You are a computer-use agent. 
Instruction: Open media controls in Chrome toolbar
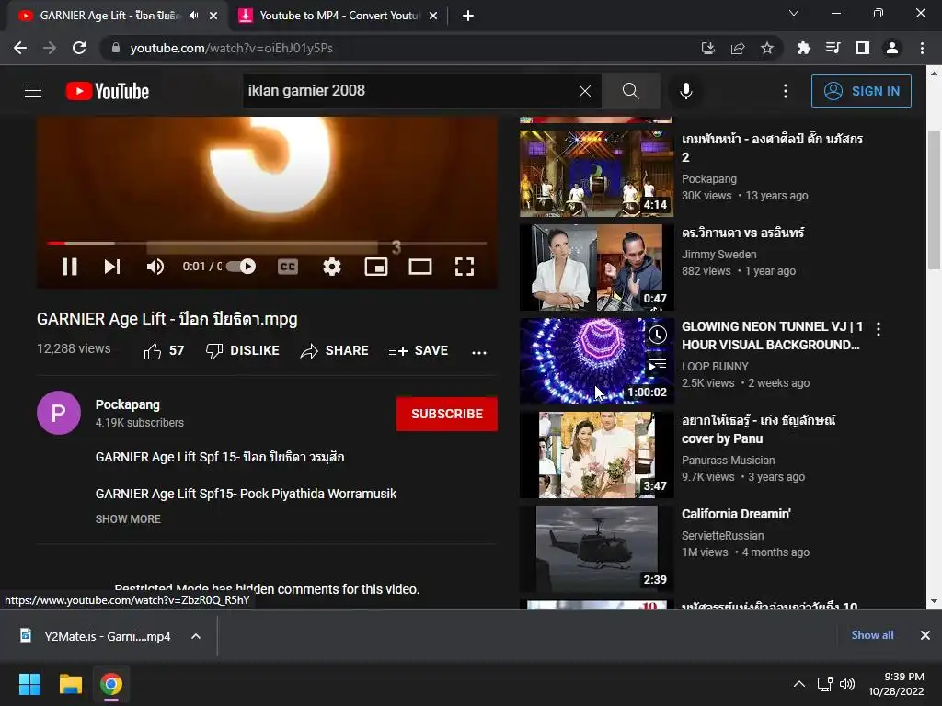click(x=833, y=48)
